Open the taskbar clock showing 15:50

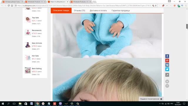(178, 104)
